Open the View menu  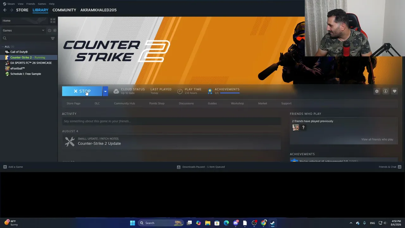click(21, 4)
